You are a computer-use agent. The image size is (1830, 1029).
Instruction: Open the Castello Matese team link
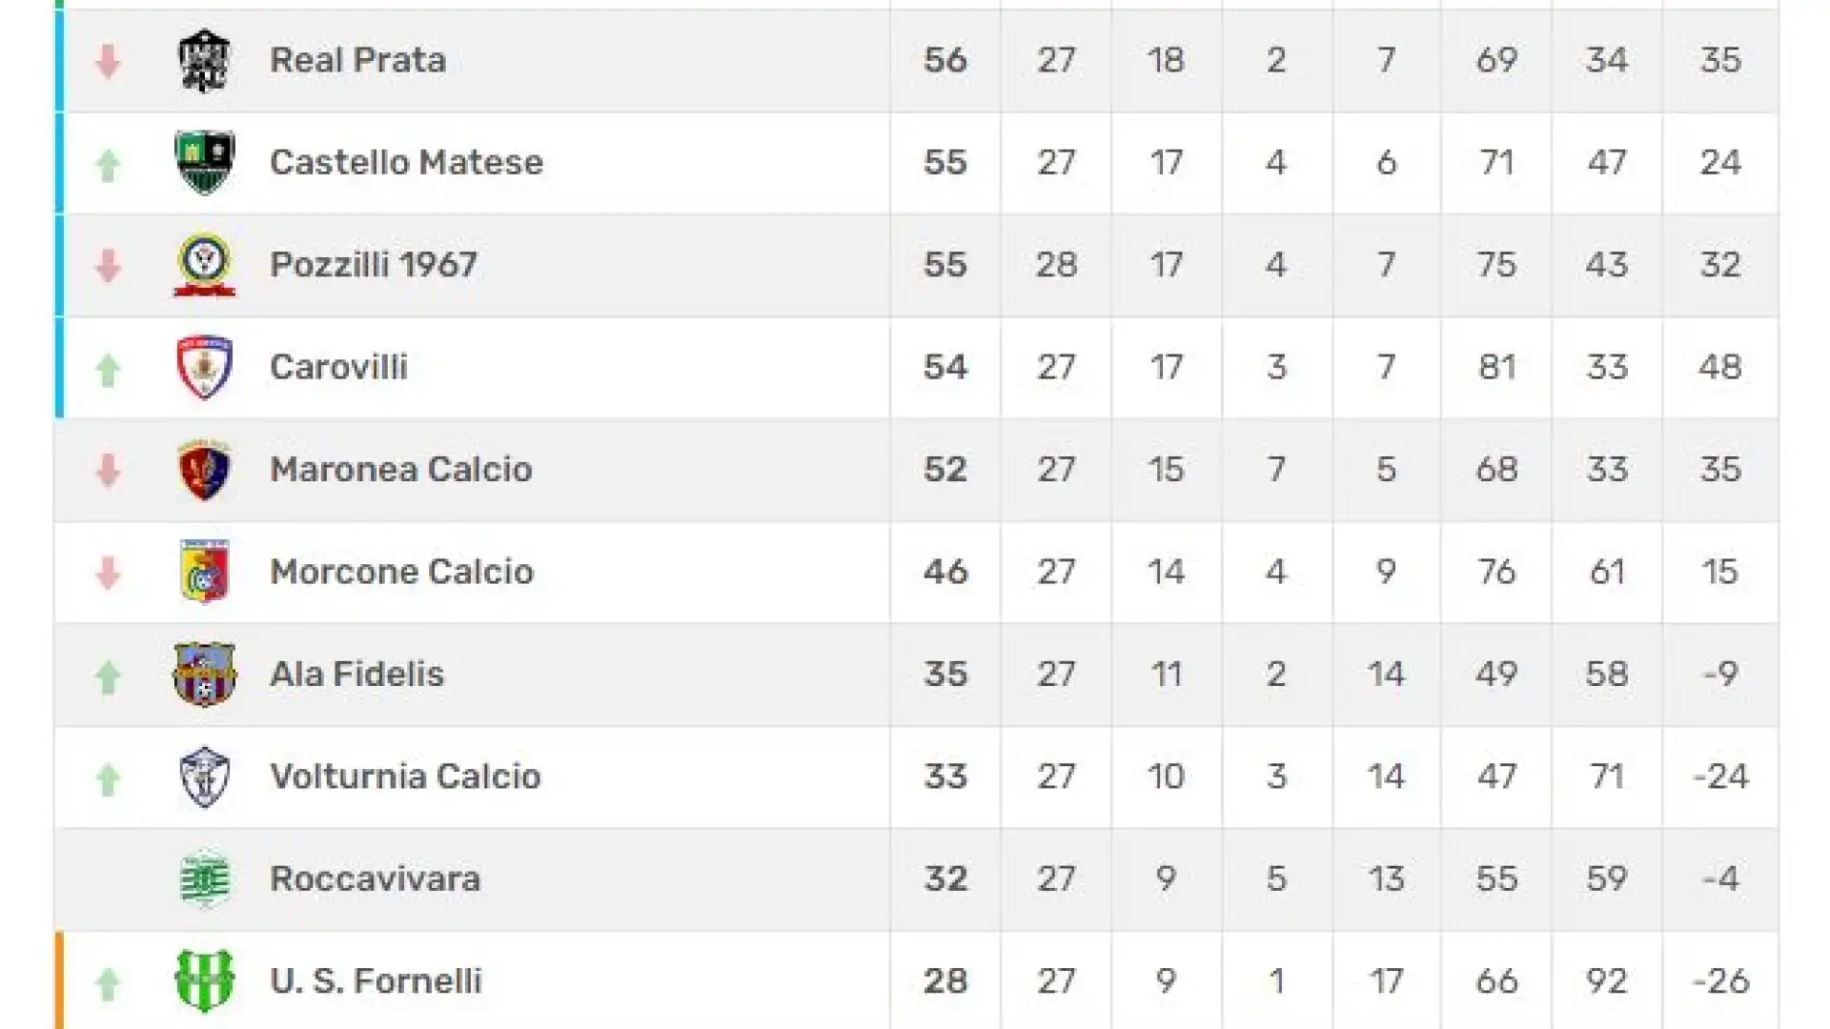[406, 162]
